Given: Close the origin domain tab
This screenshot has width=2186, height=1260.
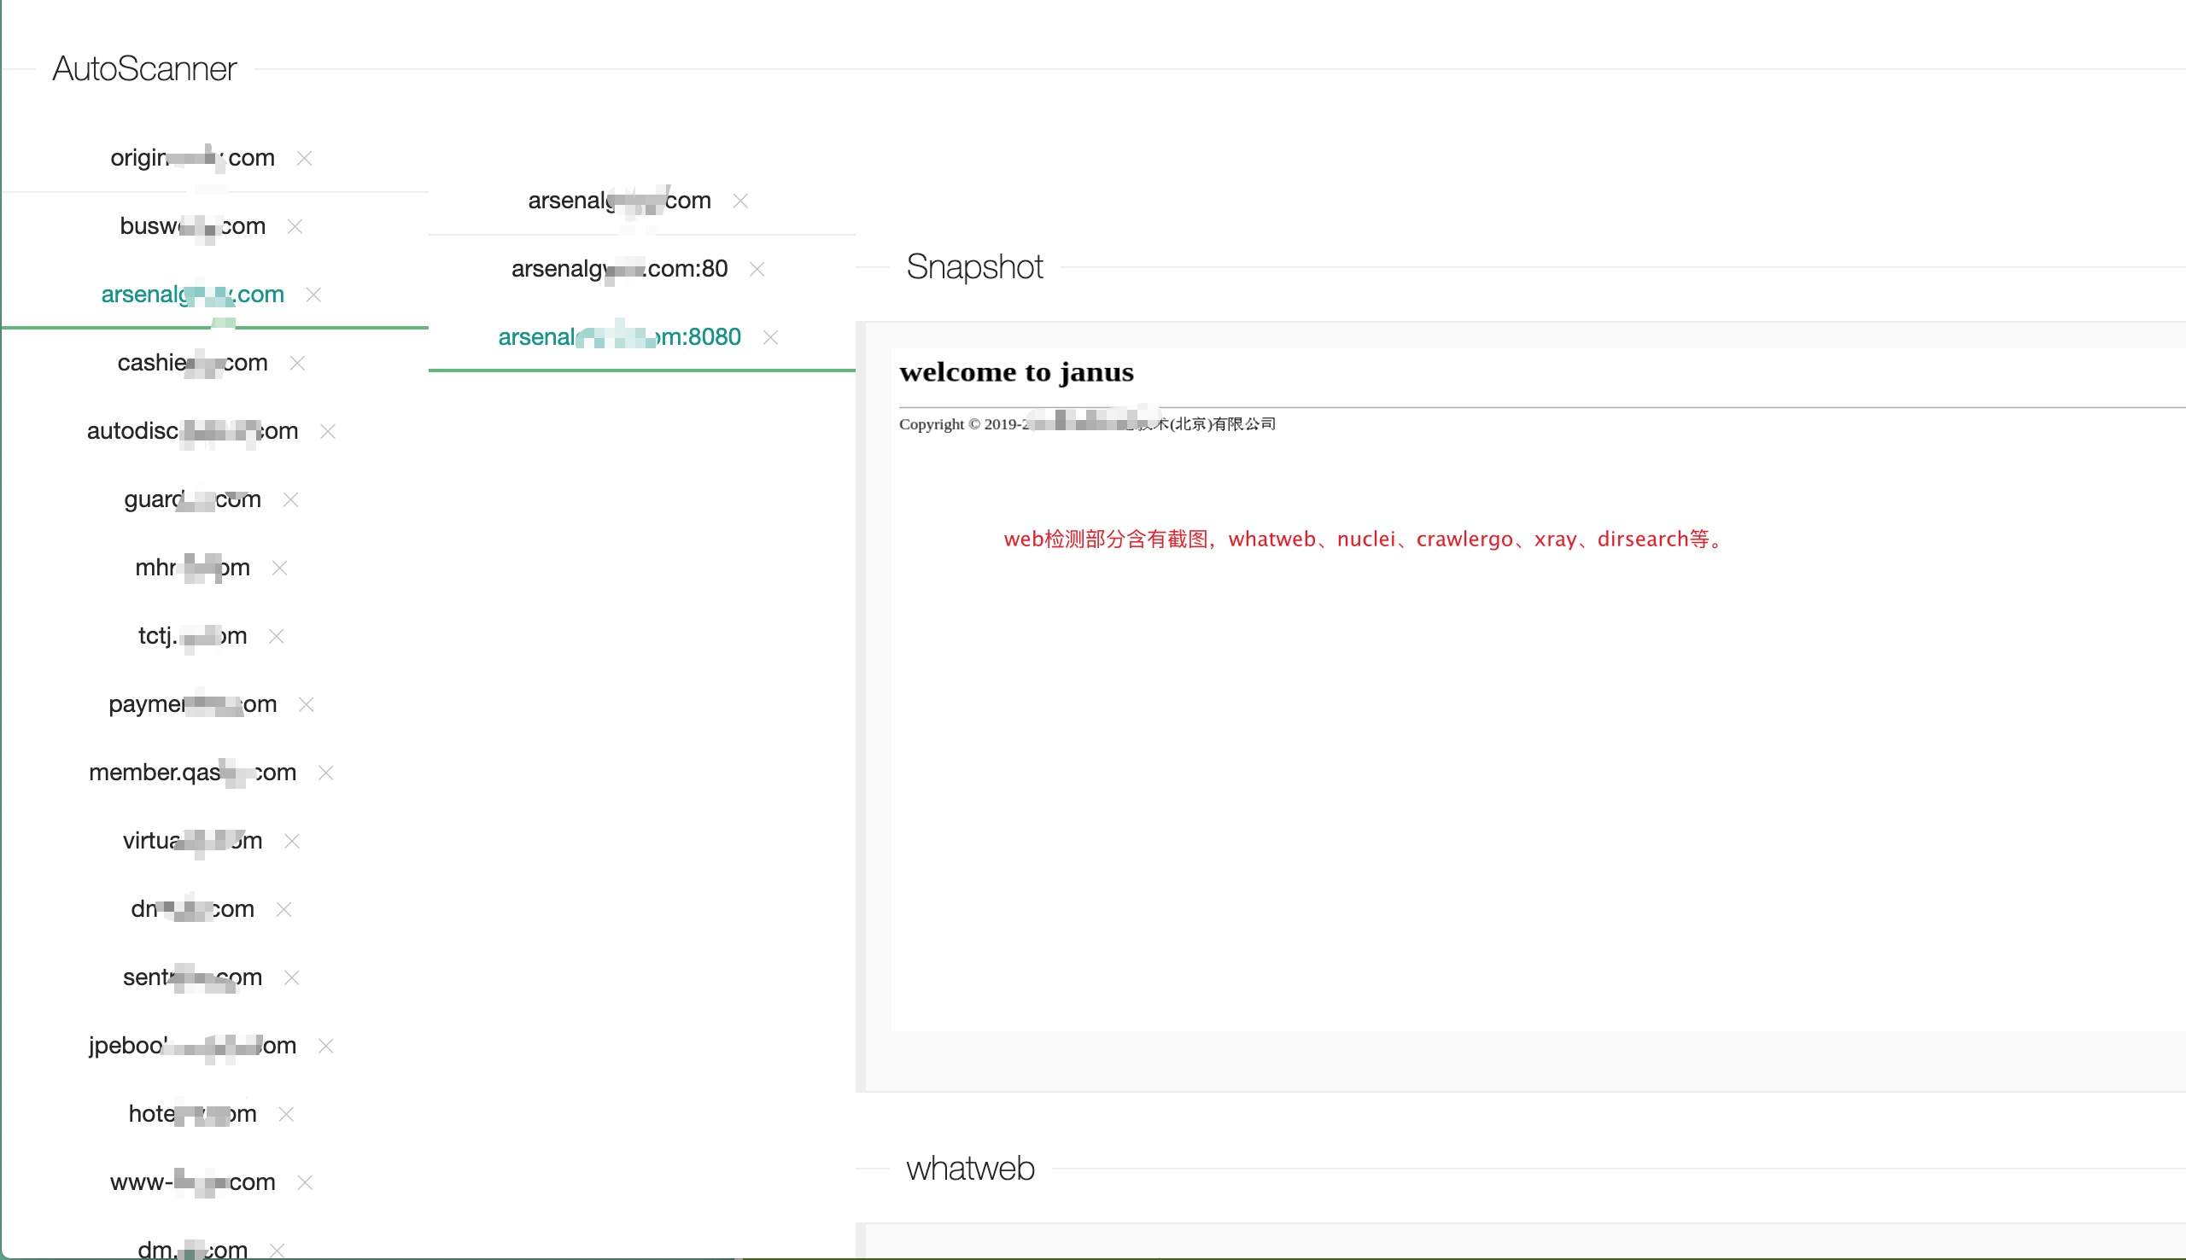Looking at the screenshot, I should tap(304, 159).
